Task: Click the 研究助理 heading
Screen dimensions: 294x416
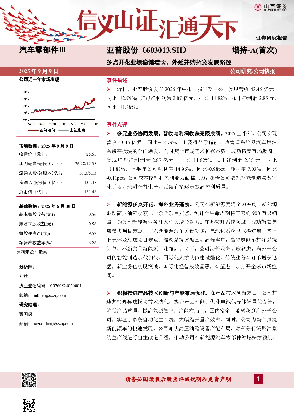Action: click(29, 305)
